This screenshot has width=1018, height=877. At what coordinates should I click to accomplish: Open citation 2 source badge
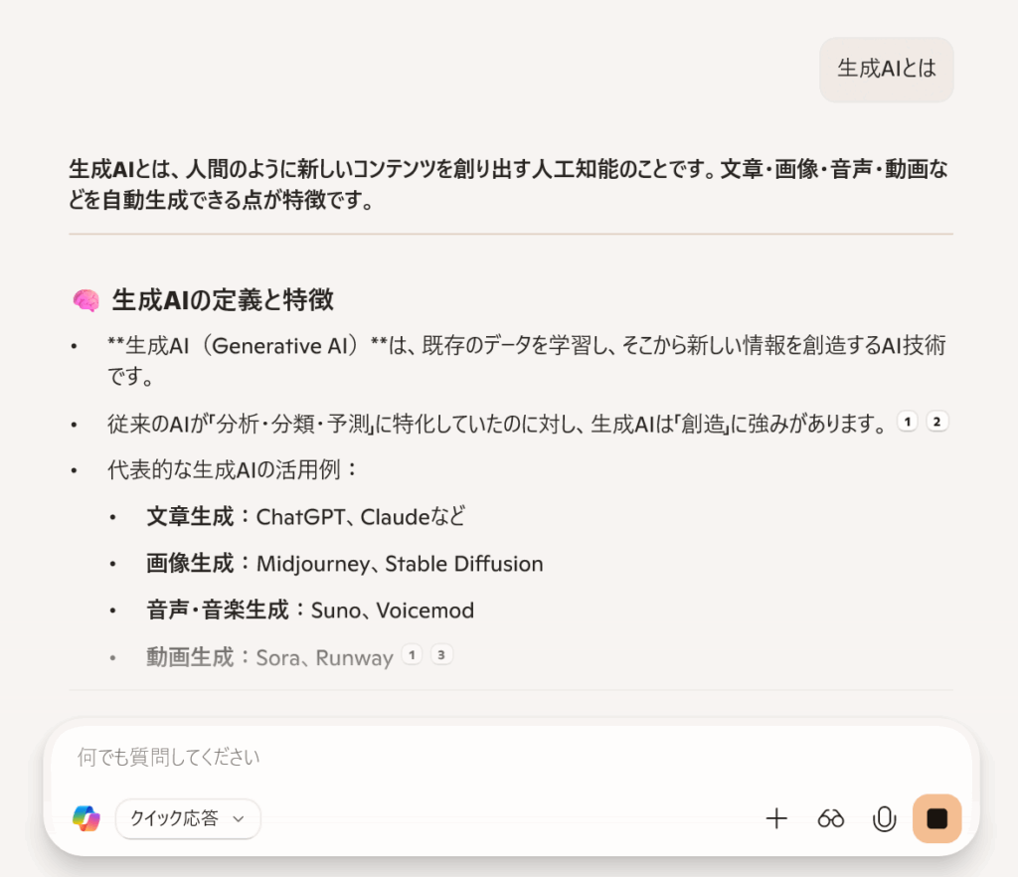(936, 421)
